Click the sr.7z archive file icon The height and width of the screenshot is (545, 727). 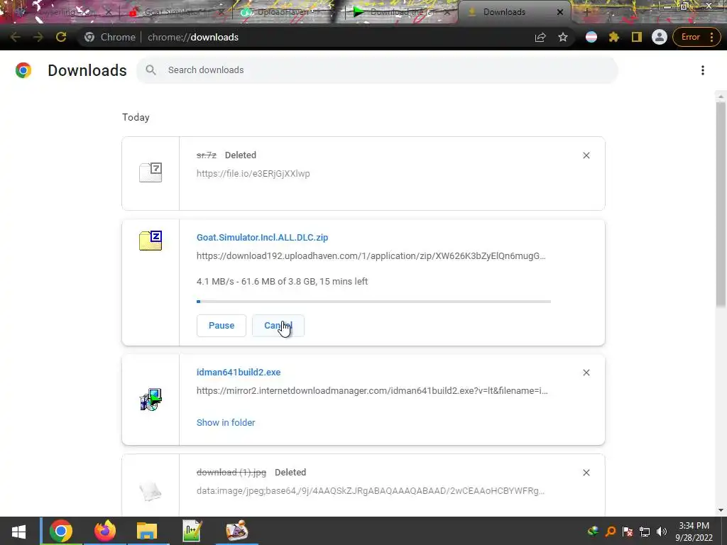(x=151, y=172)
